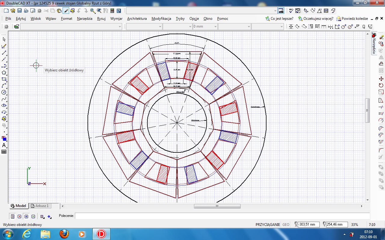Expand the wide top toolbar combo box
Screen dimensions: 385x240
(x=275, y=11)
